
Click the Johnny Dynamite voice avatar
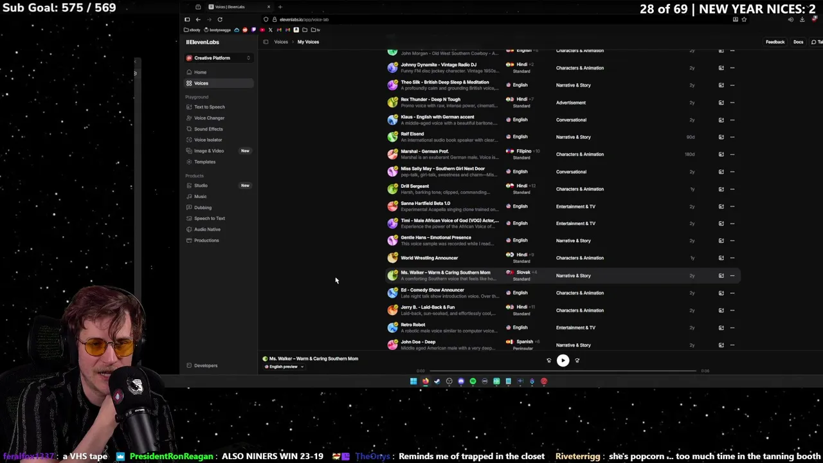pyautogui.click(x=392, y=68)
